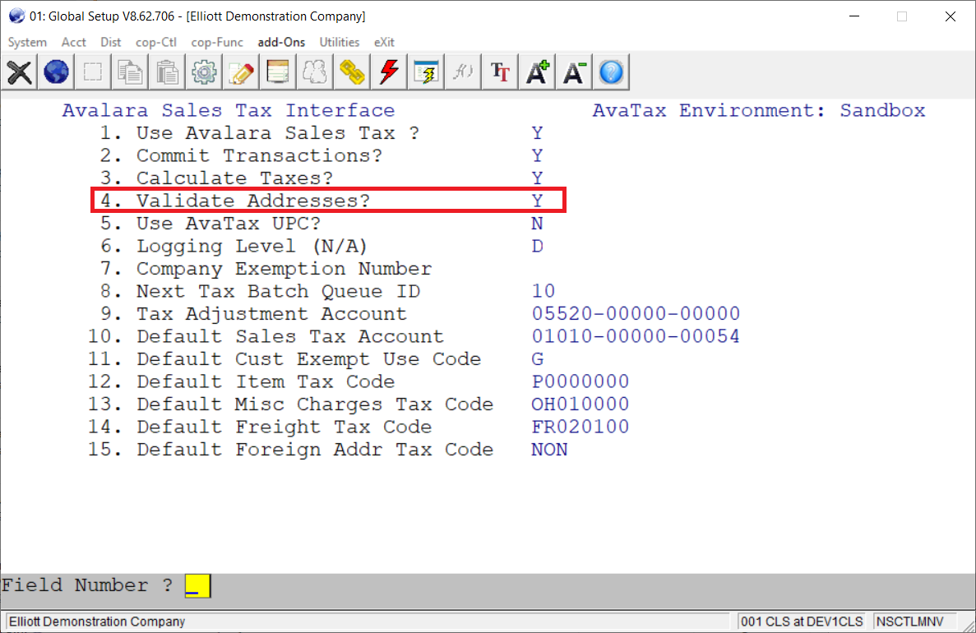
Task: Click Y value of Commit Transactions
Action: tap(537, 155)
